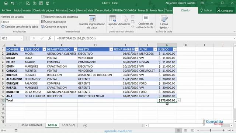Switch to the Power Pivot tab
This screenshot has width=236, height=133.
coord(156,10)
